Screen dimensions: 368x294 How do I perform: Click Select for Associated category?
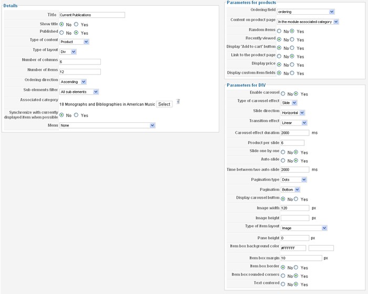164,104
